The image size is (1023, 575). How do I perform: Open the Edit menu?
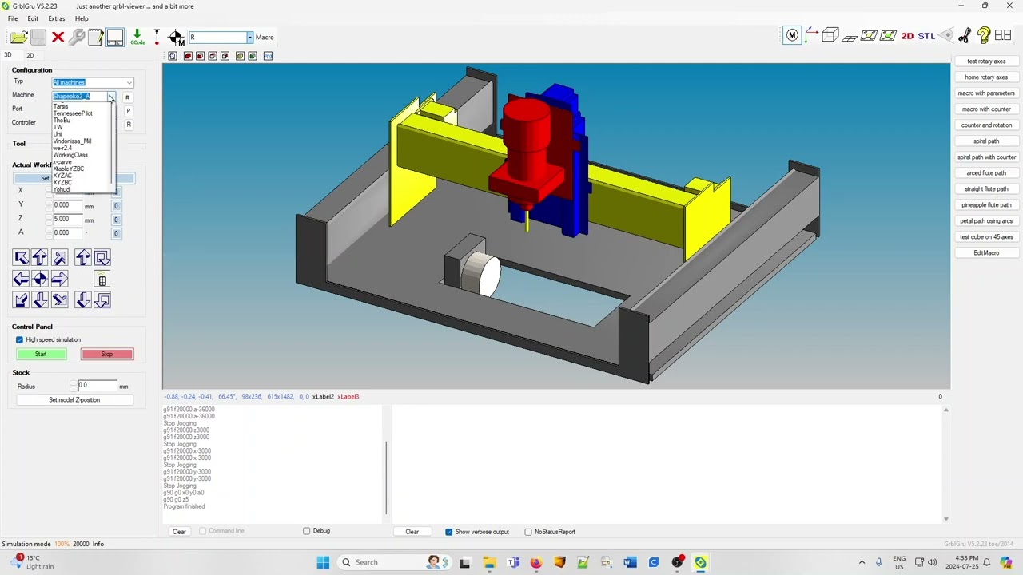[x=33, y=18]
